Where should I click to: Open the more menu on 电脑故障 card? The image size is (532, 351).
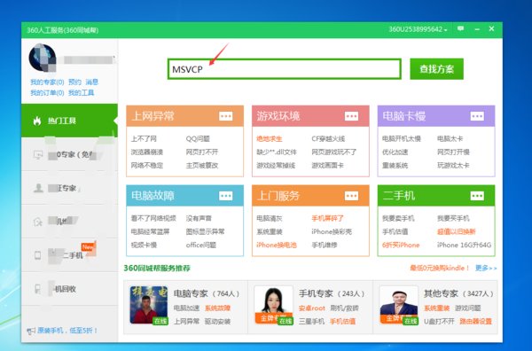point(225,196)
